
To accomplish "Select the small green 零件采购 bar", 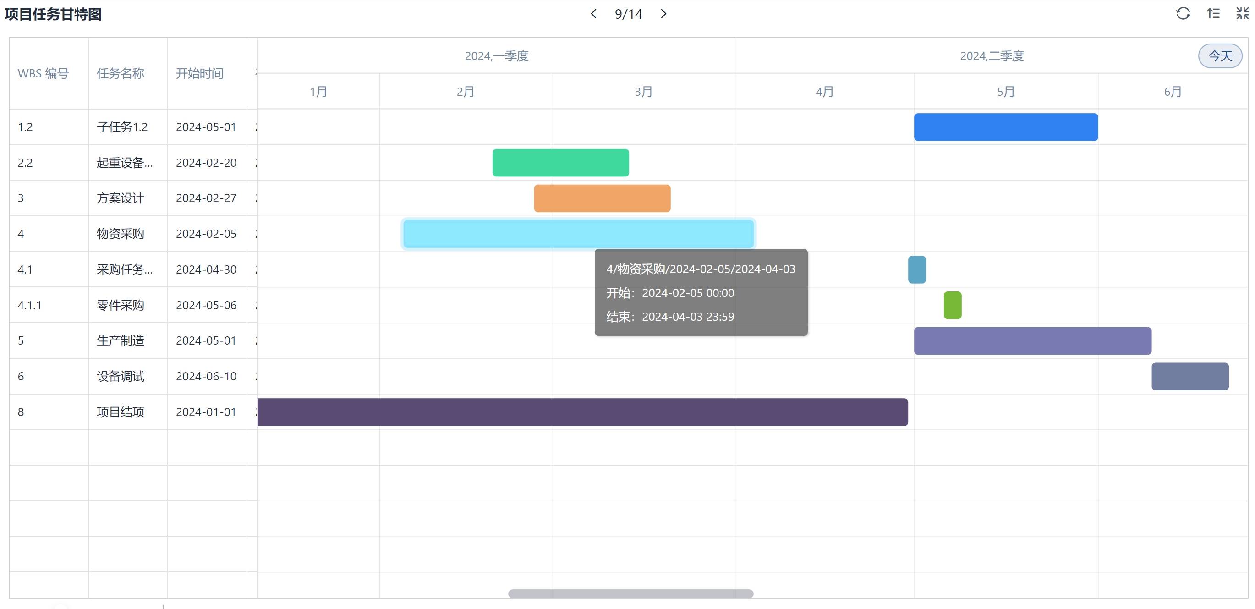I will tap(952, 306).
